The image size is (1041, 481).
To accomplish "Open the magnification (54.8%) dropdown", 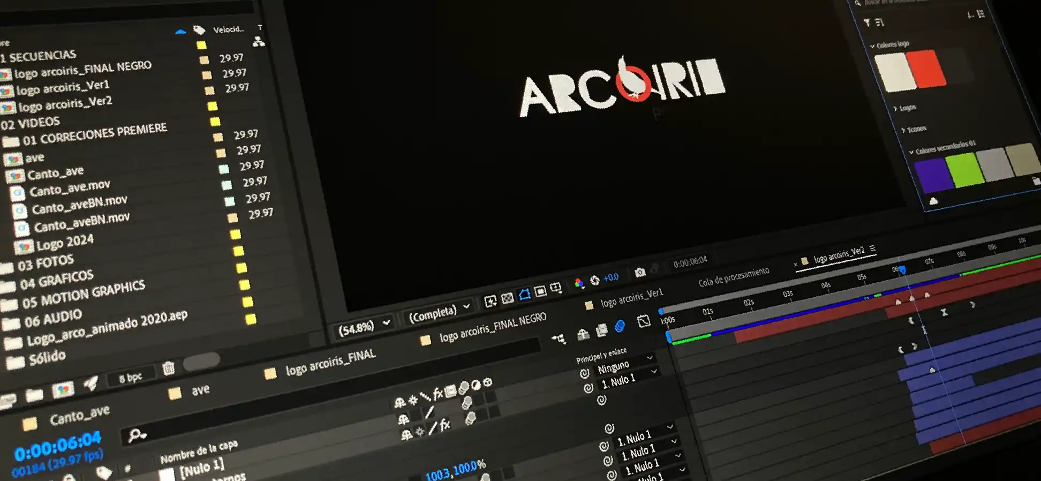I will 365,326.
